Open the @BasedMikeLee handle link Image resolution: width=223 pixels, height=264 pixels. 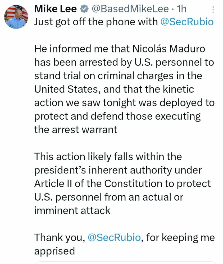click(130, 9)
